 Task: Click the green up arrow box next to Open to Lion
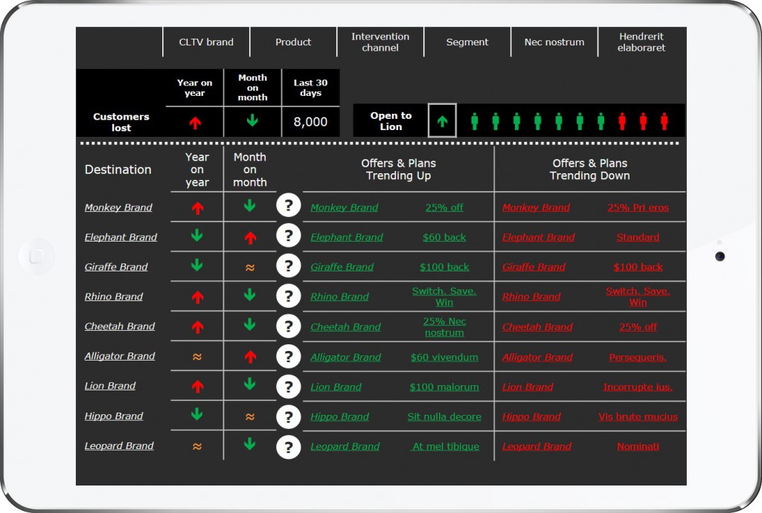point(442,120)
